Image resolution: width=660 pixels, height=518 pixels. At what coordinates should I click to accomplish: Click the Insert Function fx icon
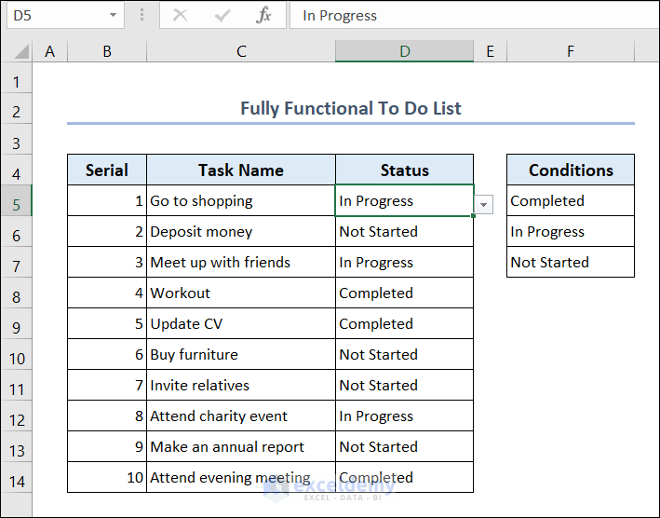coord(264,15)
